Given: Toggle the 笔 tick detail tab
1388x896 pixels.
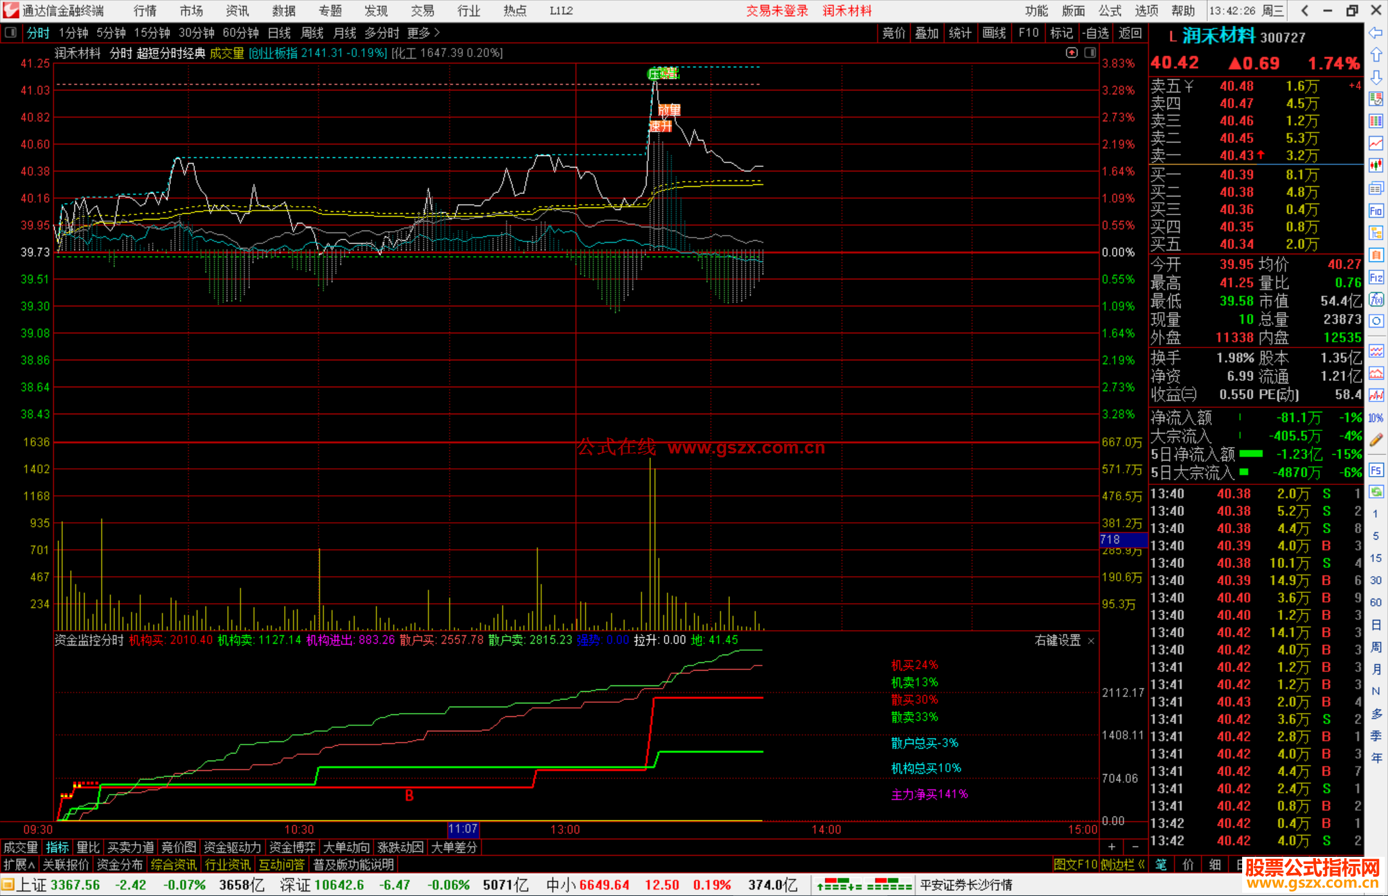Looking at the screenshot, I should [x=1161, y=865].
